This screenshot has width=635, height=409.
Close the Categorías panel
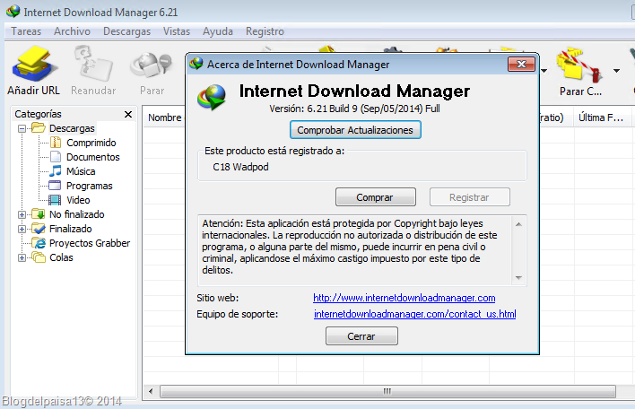pyautogui.click(x=128, y=114)
